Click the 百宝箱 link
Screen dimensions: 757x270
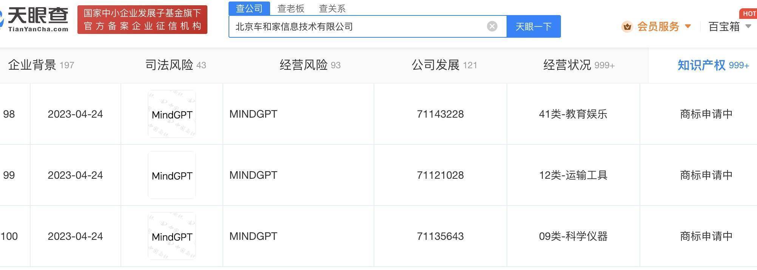point(724,26)
